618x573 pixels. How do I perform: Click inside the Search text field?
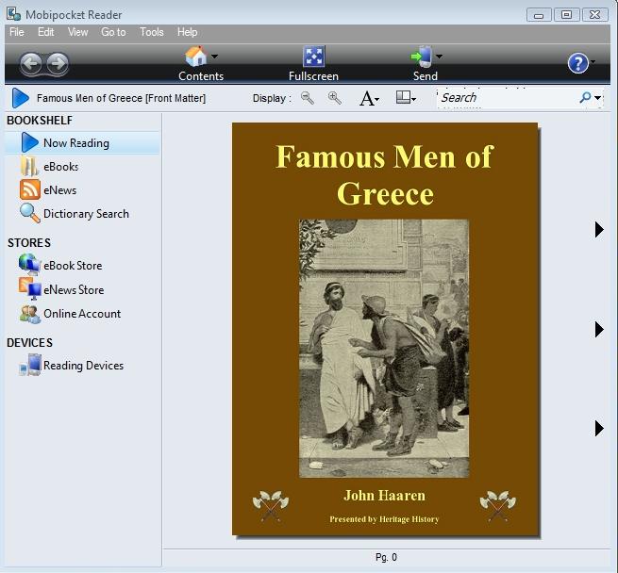point(505,98)
